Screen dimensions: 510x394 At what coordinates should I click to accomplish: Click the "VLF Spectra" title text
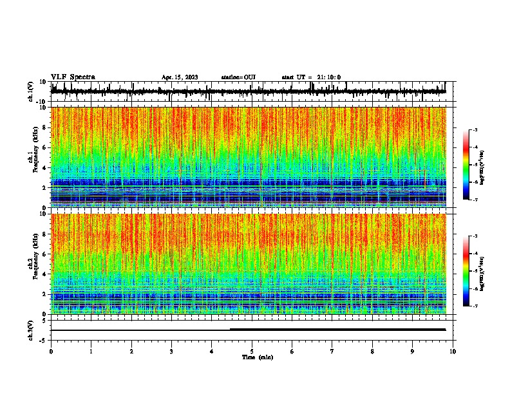tap(73, 77)
